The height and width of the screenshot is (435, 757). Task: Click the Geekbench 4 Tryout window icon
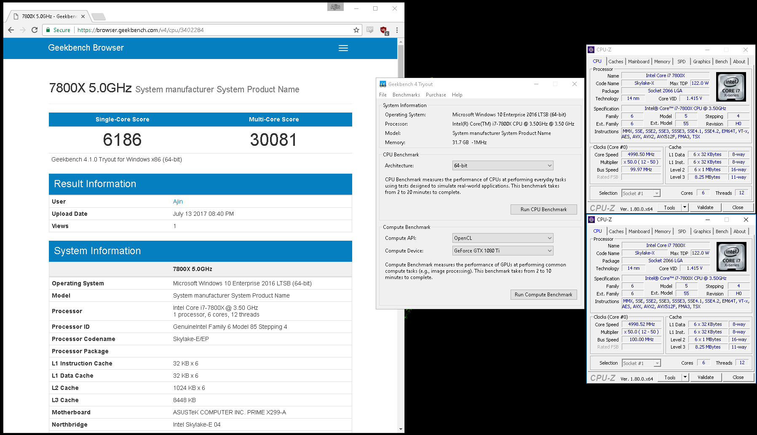383,84
